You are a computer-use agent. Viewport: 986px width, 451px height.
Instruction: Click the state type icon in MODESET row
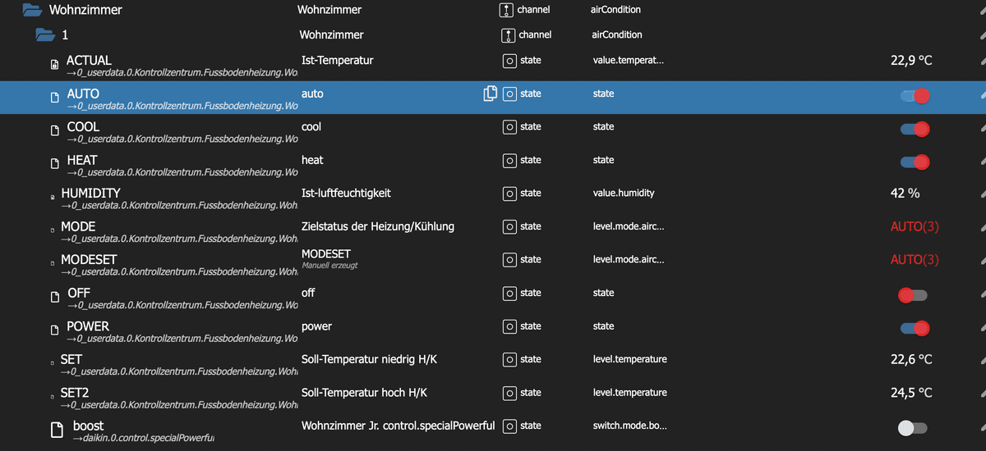coord(509,259)
